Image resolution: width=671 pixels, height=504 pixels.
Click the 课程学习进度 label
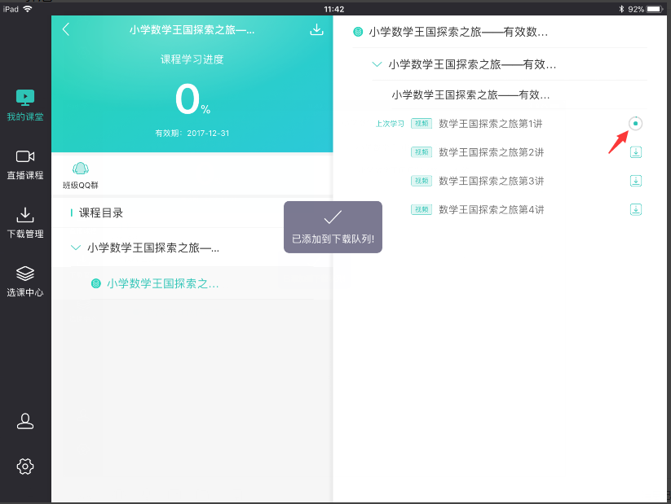pos(192,59)
